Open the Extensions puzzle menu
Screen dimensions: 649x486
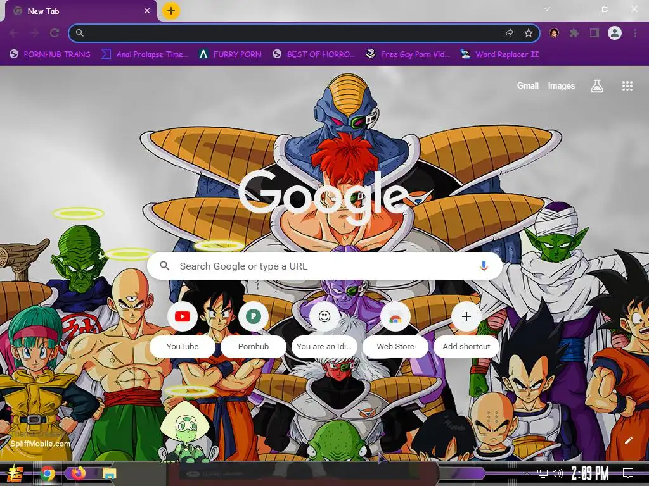574,33
